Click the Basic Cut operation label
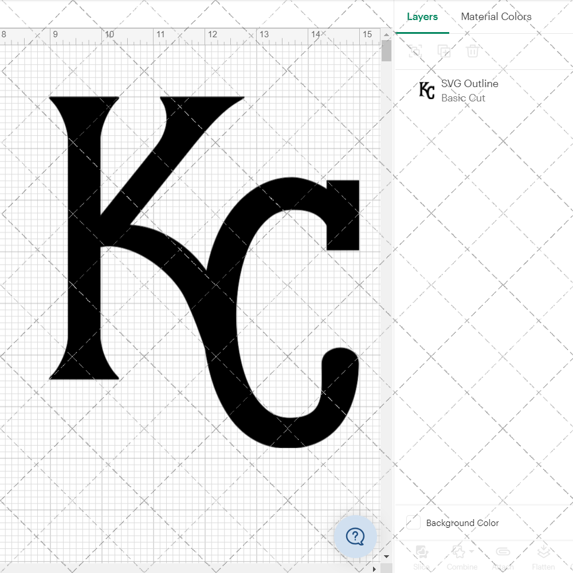This screenshot has height=573, width=573. pyautogui.click(x=463, y=98)
